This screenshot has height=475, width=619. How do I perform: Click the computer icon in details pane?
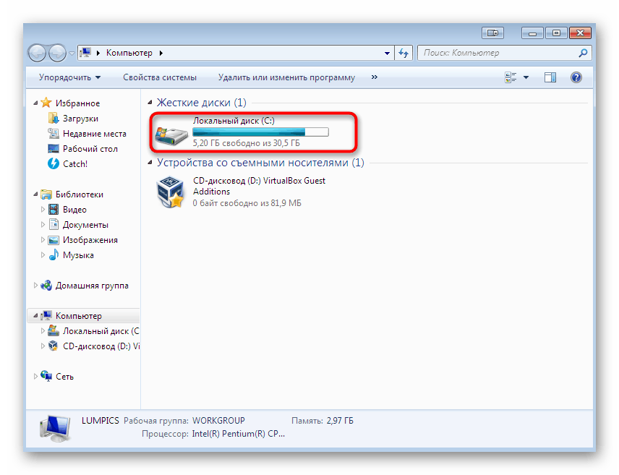(55, 429)
